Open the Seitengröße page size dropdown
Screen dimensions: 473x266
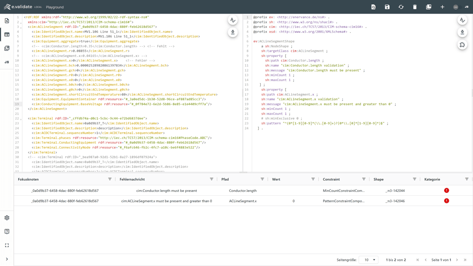click(x=368, y=259)
